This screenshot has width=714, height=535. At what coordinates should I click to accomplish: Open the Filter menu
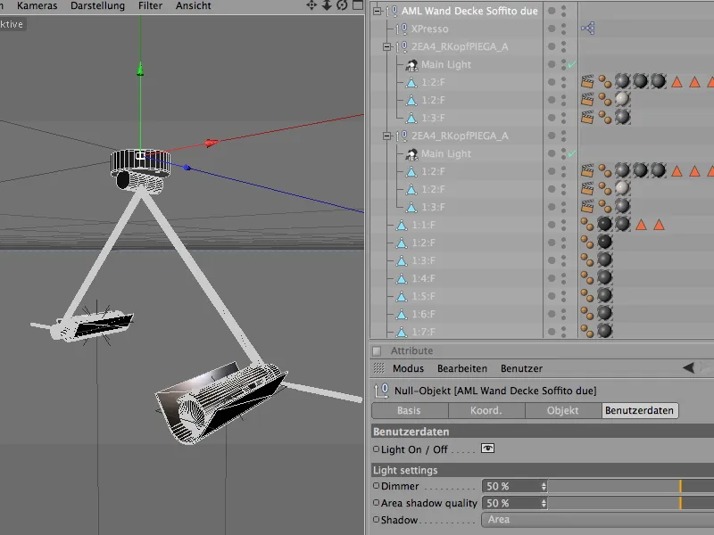pyautogui.click(x=148, y=5)
